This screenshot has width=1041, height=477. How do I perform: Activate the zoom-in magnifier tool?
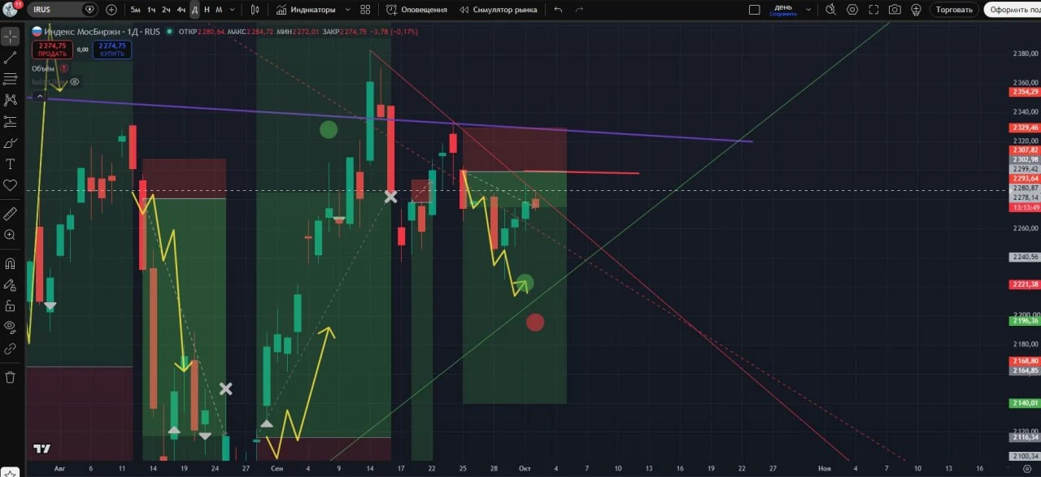[11, 235]
